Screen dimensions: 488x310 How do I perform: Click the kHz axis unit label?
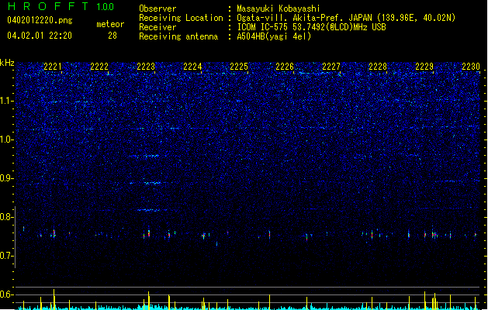pyautogui.click(x=7, y=63)
